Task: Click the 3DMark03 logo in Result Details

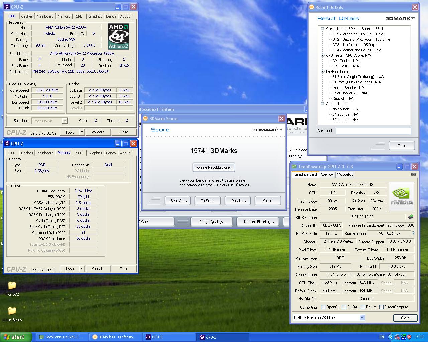Action: click(x=400, y=18)
